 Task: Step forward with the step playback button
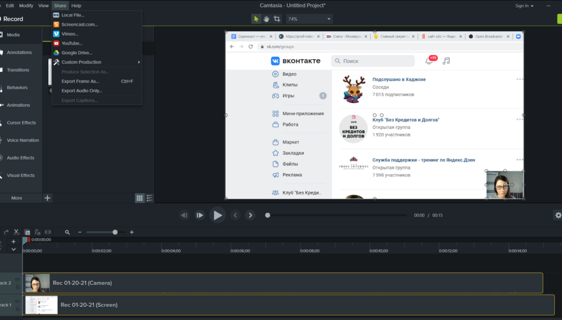200,215
